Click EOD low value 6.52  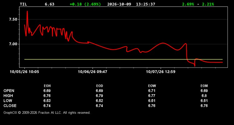[x=100, y=101]
